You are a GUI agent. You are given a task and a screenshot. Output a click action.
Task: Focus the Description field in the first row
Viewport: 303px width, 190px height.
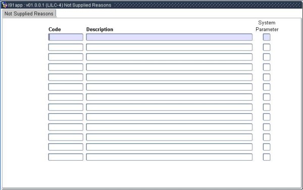[x=169, y=37]
